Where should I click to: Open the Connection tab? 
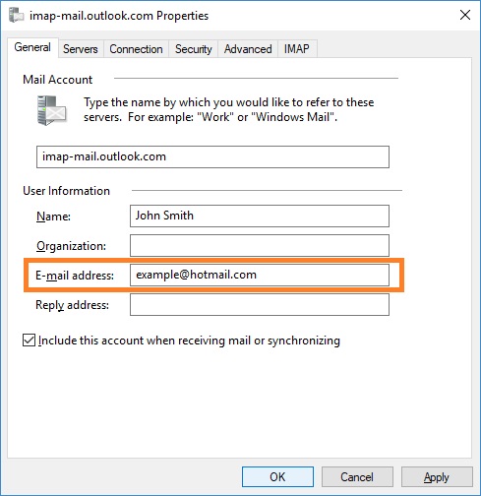pyautogui.click(x=136, y=49)
